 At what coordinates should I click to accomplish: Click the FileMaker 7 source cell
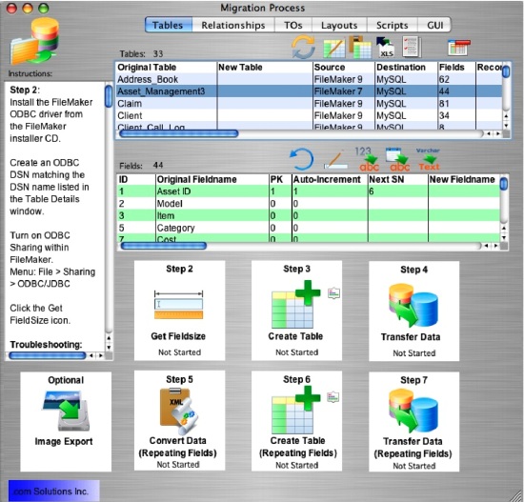click(x=344, y=91)
